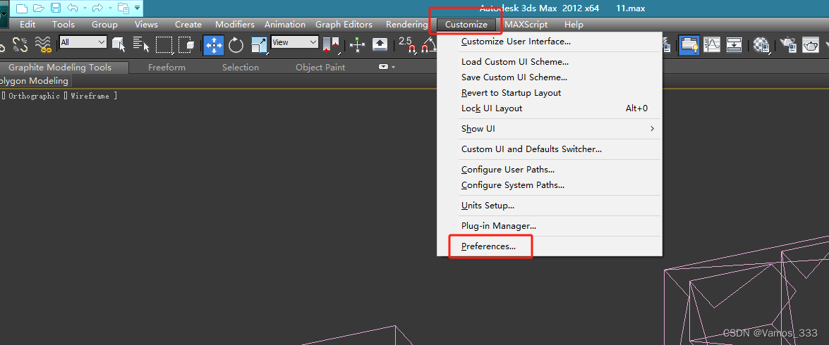Open the Material Editor checkered sphere icon
This screenshot has width=829, height=345.
(762, 45)
